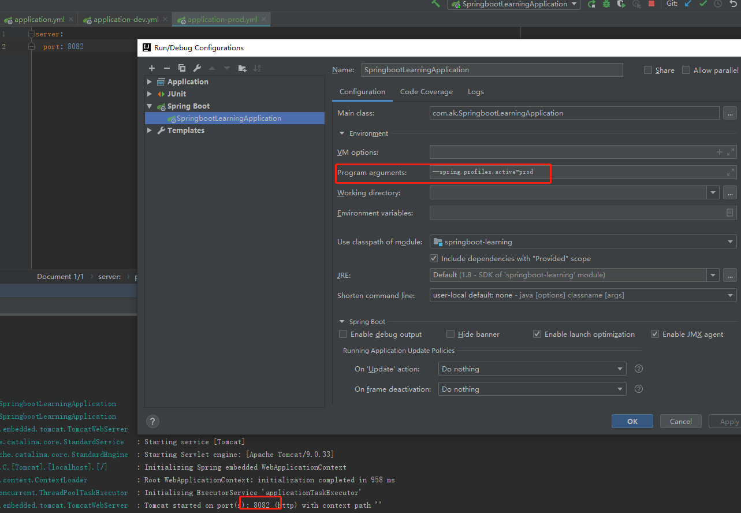Enable debug output checkbox
This screenshot has width=741, height=513.
343,334
